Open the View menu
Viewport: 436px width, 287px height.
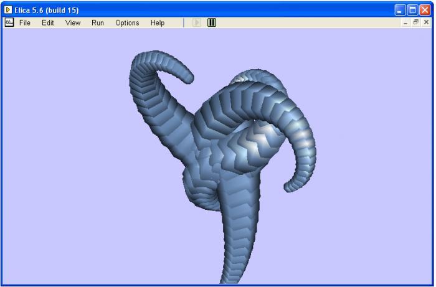click(73, 23)
